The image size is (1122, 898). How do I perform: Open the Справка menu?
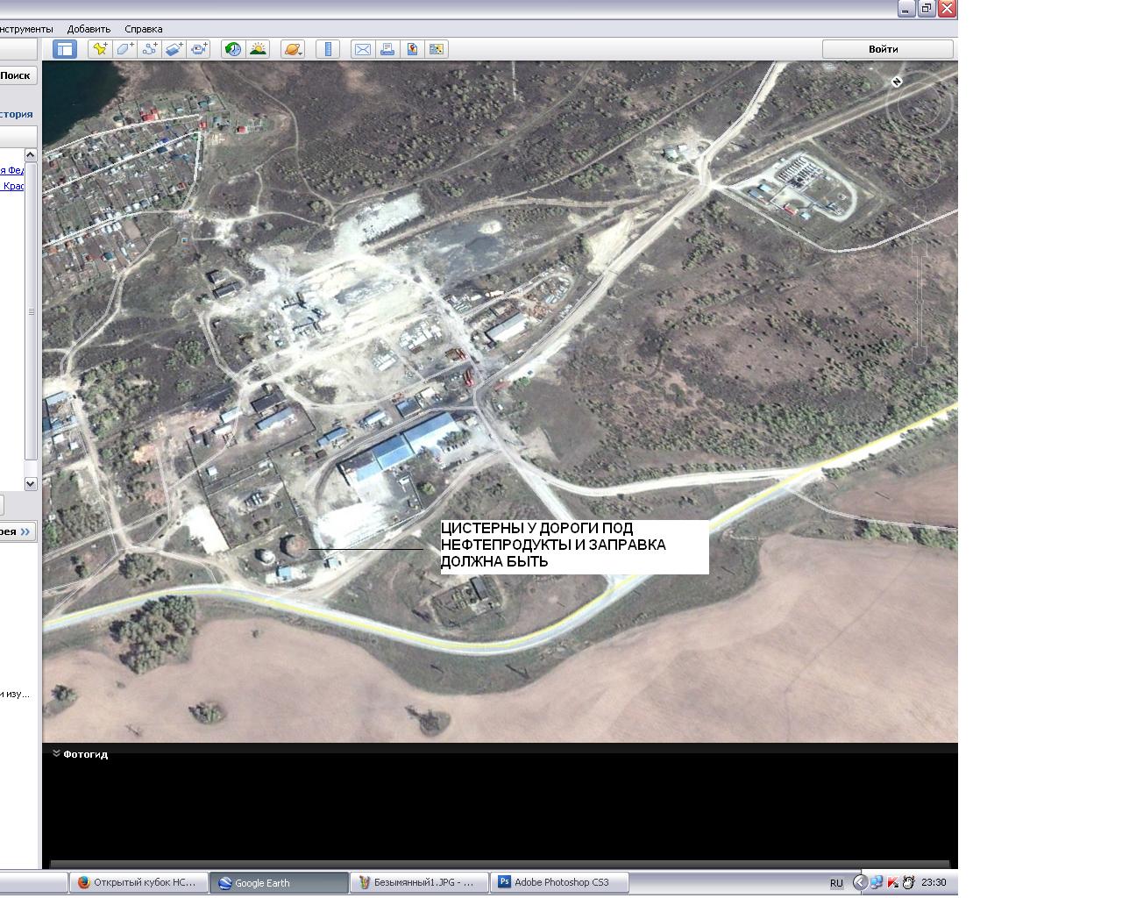tap(143, 29)
